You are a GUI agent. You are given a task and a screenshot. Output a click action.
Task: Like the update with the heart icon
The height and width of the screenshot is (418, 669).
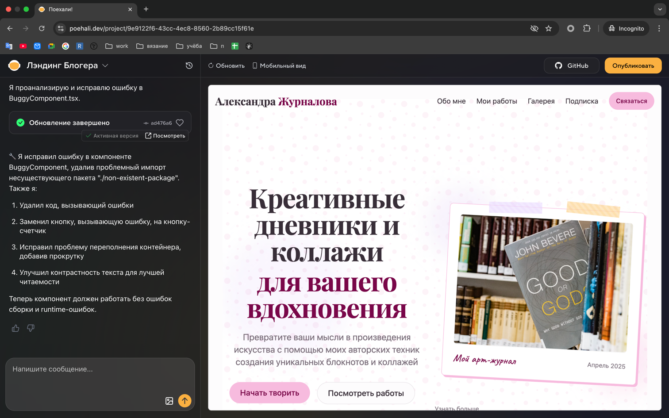point(180,123)
